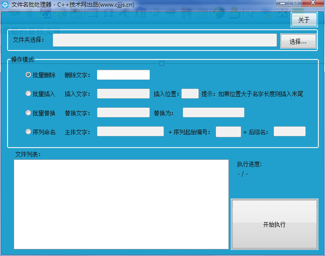Screen dimensions: 325x256
Task: Click the 执行进度 counter text '- / -'
Action: point(243,174)
